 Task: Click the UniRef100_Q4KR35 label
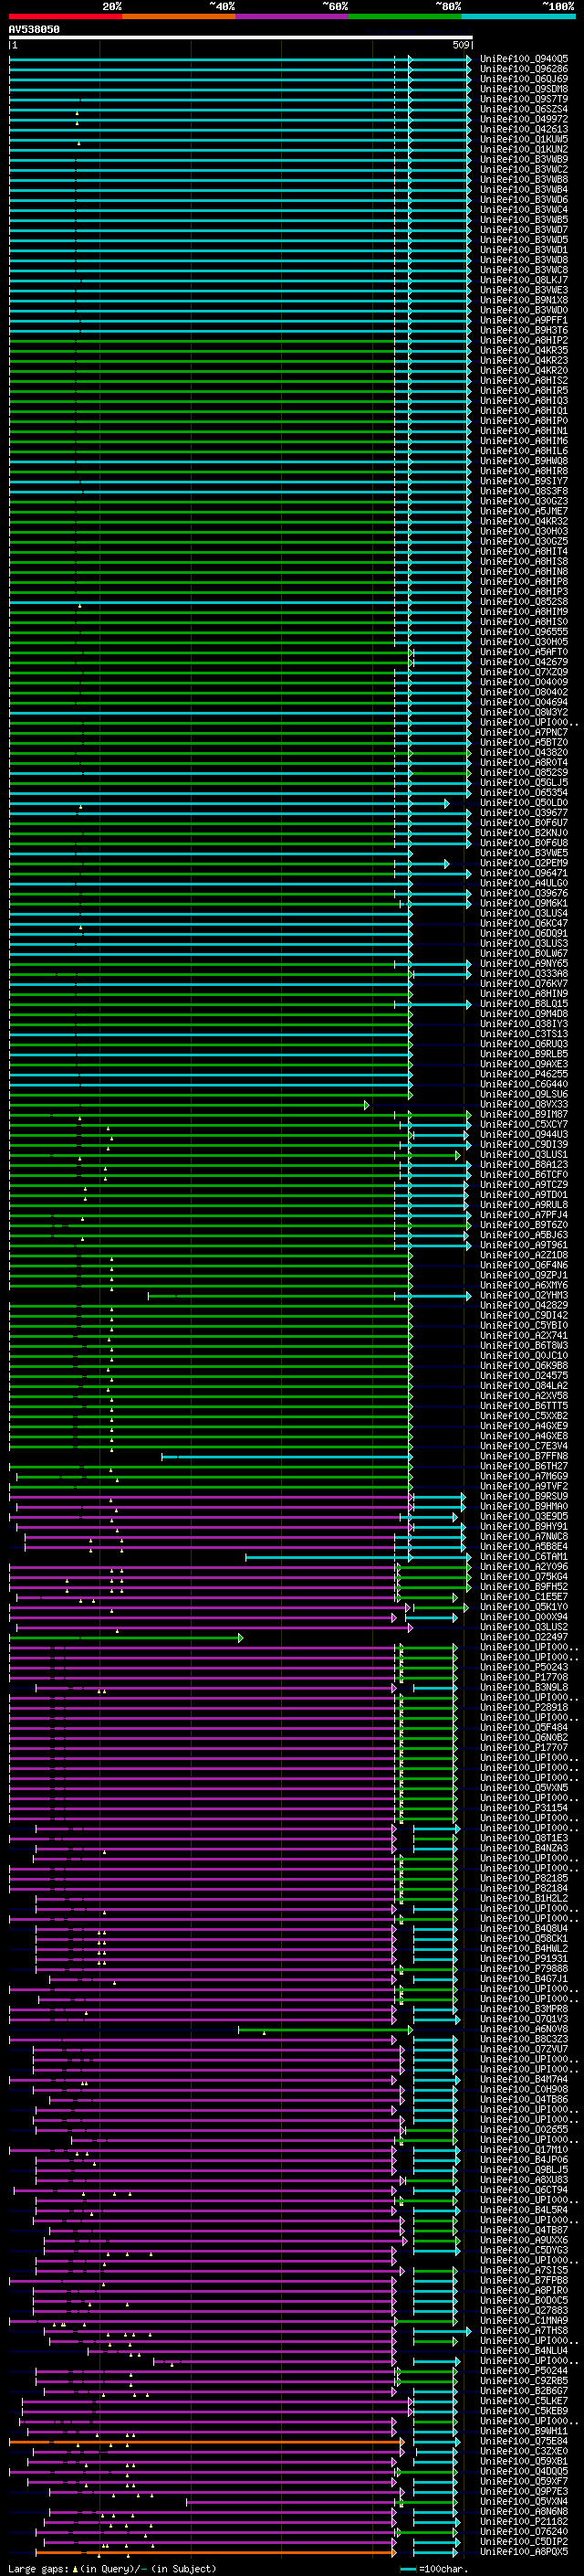[x=524, y=350]
